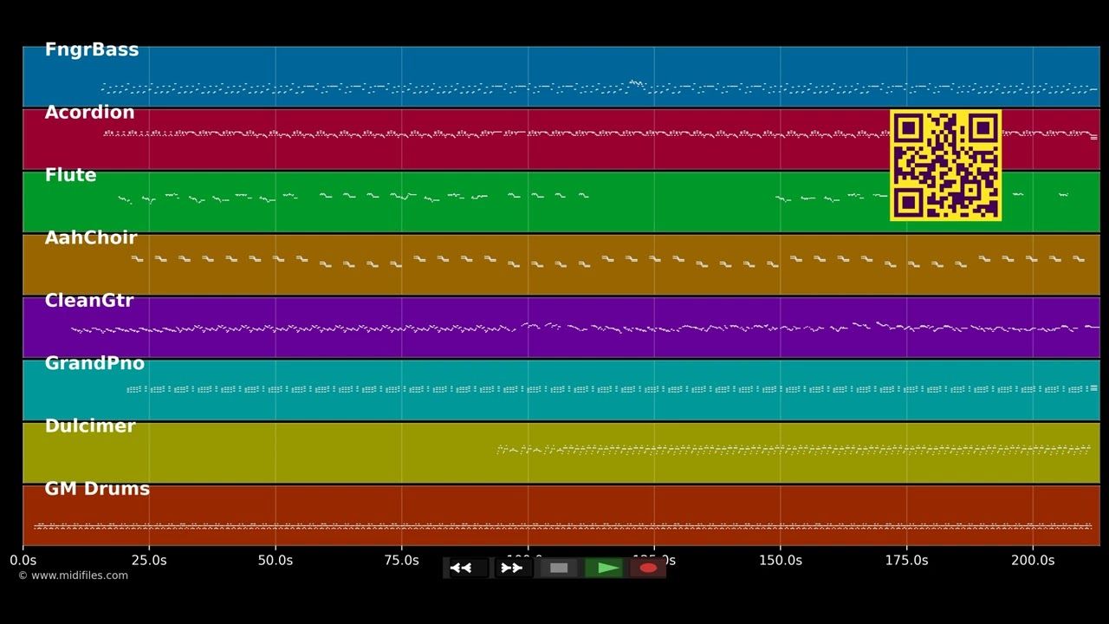
Task: Select the CleanGtr track label
Action: (x=89, y=301)
